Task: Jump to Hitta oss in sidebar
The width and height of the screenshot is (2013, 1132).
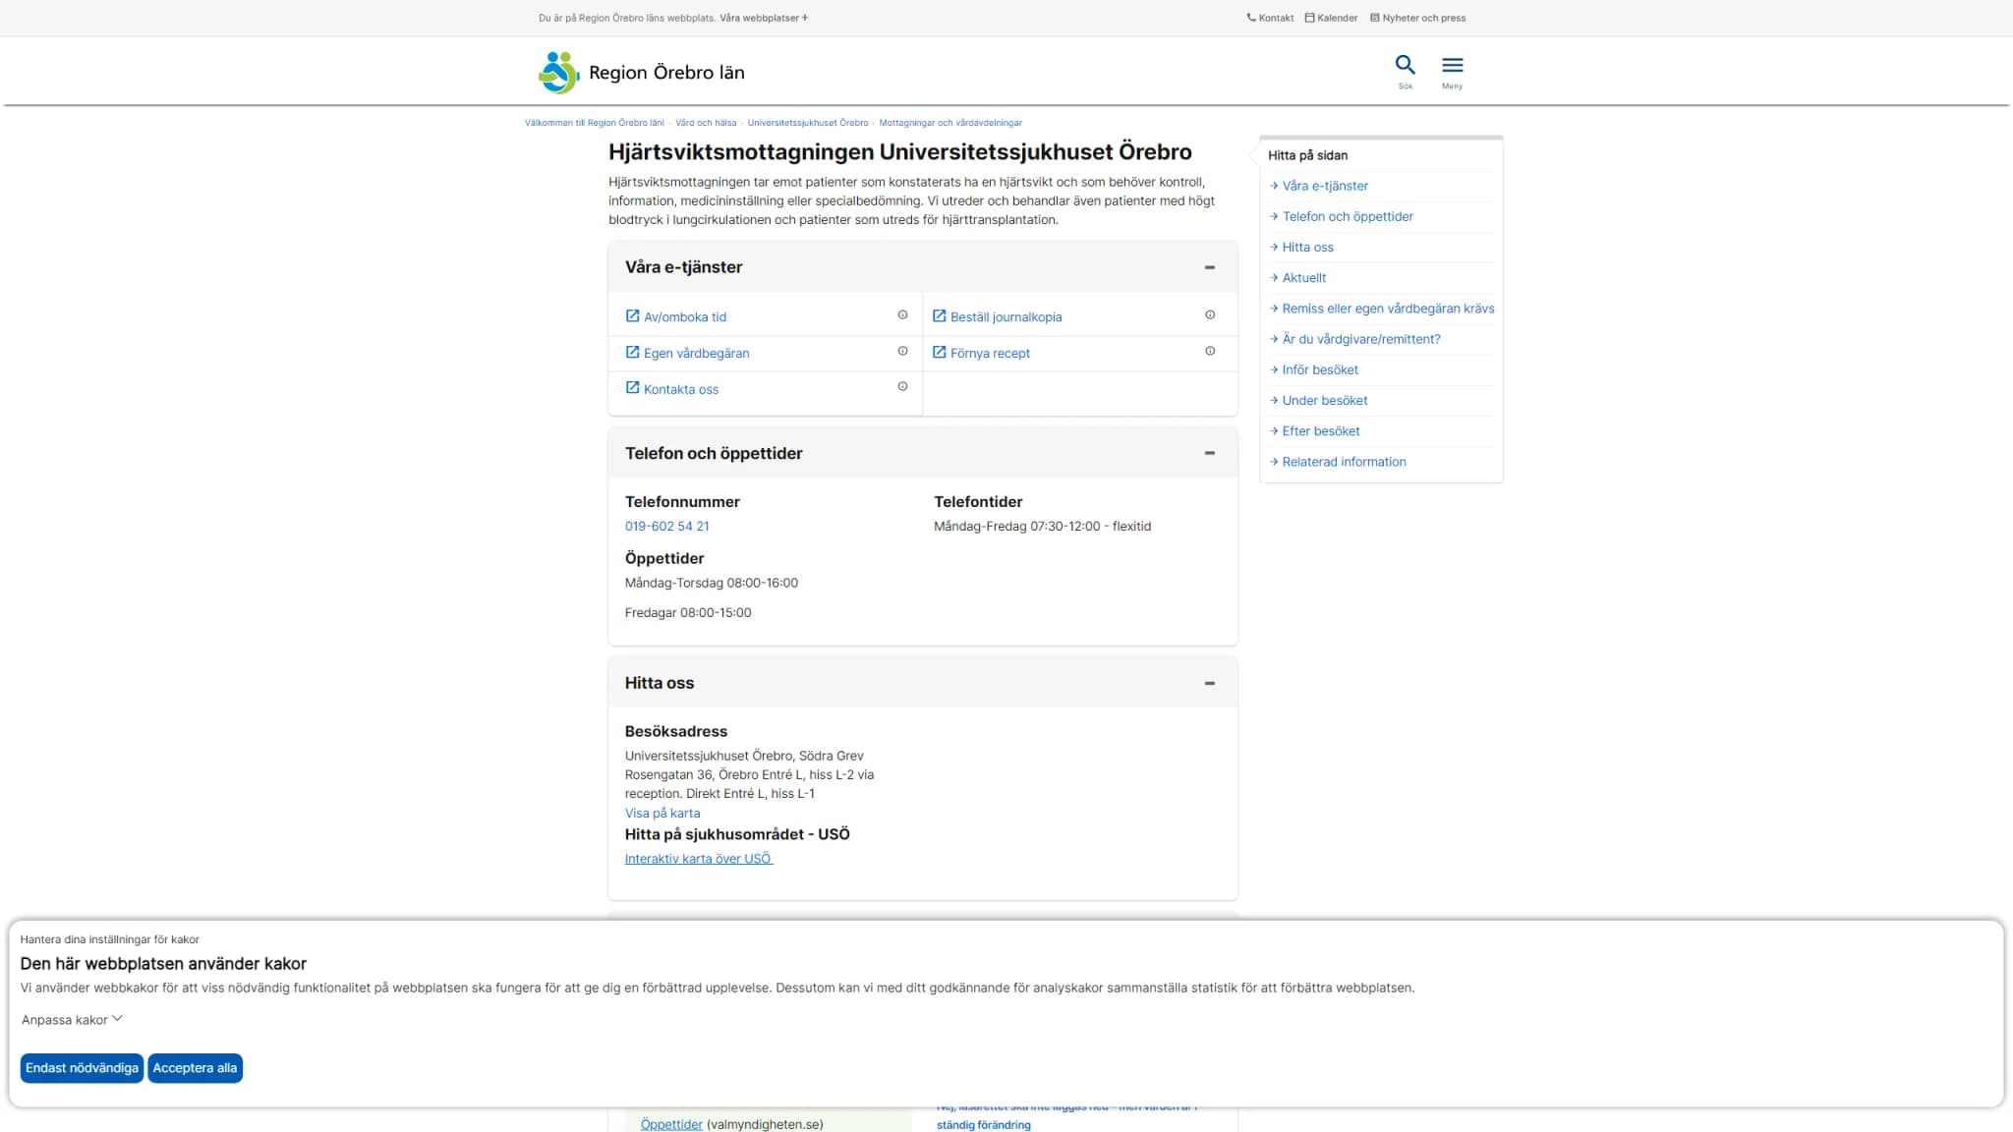Action: [1306, 248]
